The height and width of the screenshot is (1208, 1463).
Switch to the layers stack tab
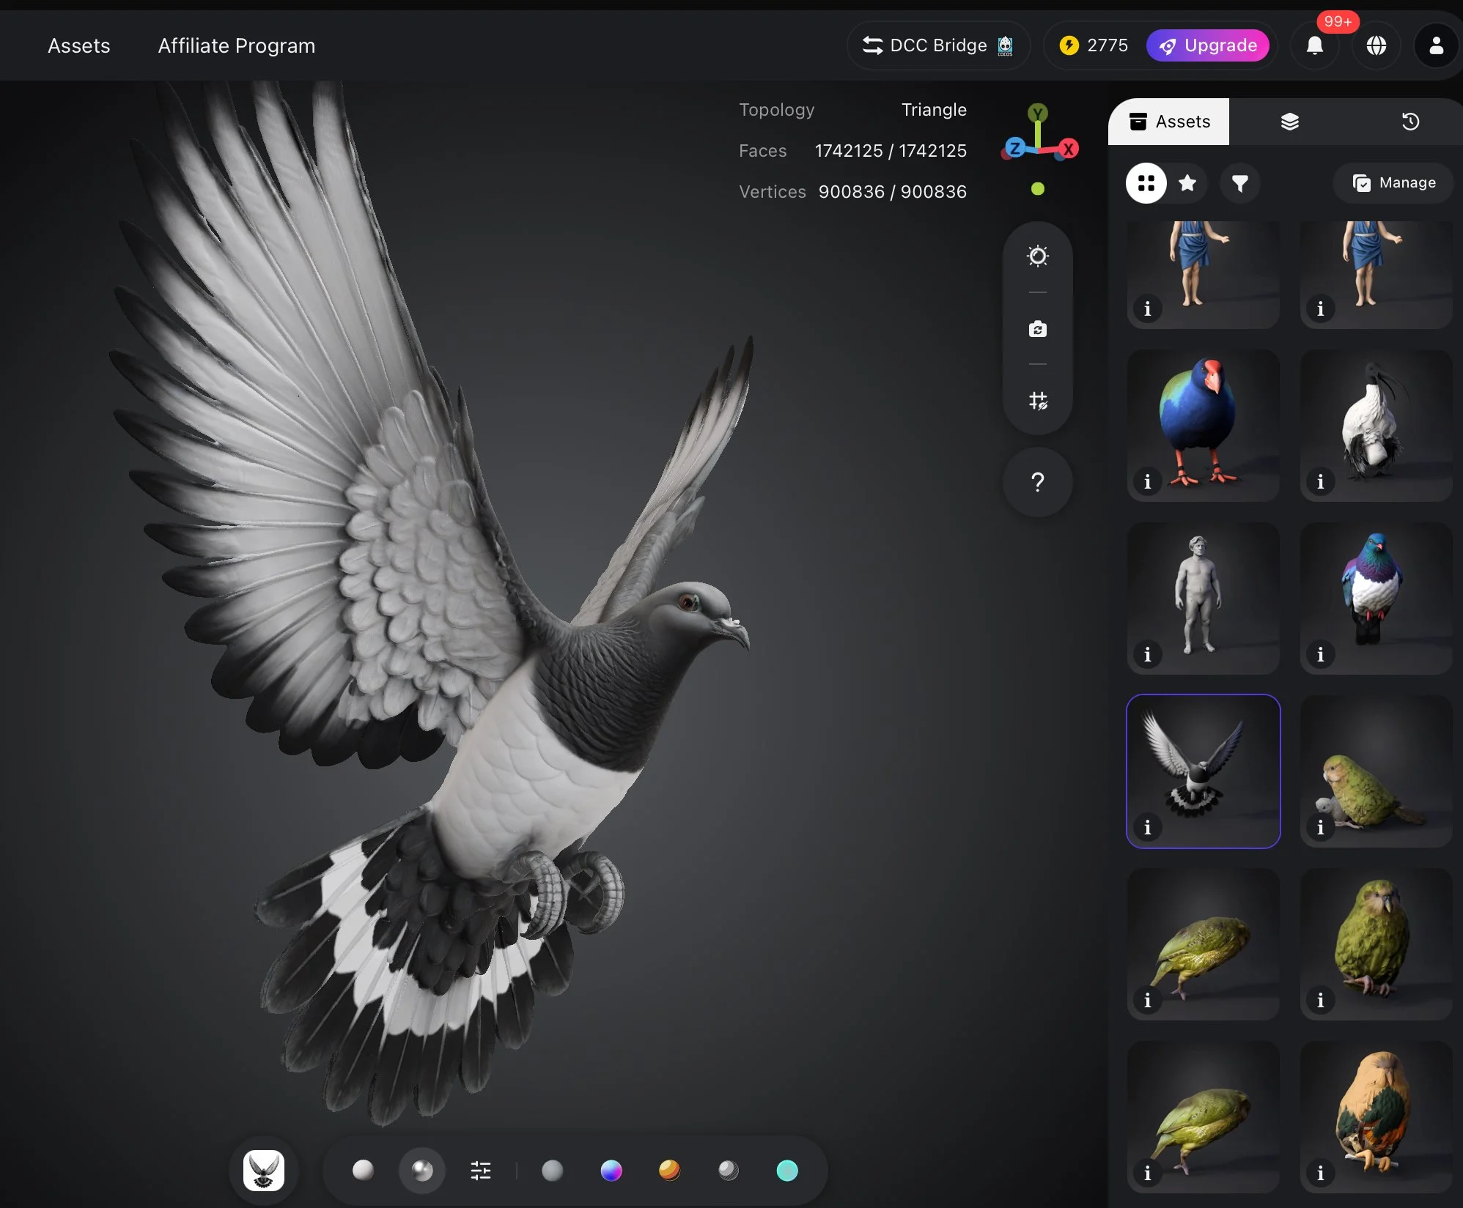point(1290,122)
